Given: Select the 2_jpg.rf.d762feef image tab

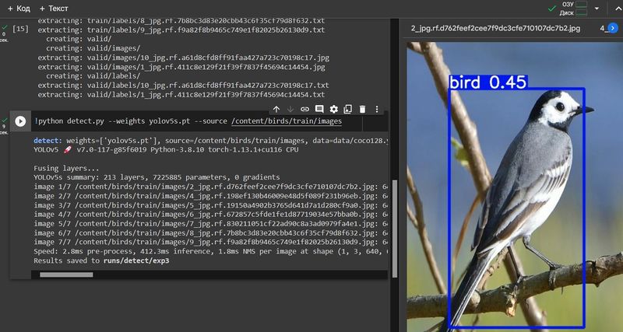Looking at the screenshot, I should pos(495,28).
